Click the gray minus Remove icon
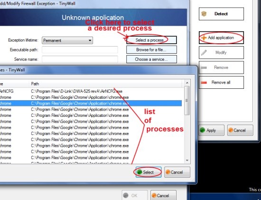 click(204, 67)
